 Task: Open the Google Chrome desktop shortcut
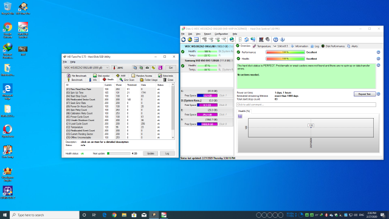tap(7, 30)
